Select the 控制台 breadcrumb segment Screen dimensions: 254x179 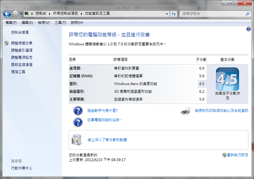click(x=40, y=14)
